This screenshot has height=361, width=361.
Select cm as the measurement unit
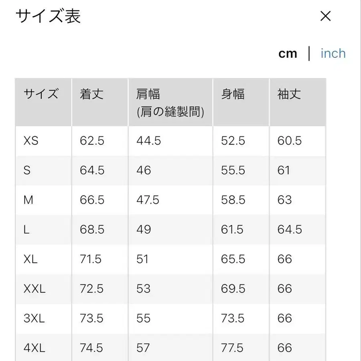(x=288, y=53)
